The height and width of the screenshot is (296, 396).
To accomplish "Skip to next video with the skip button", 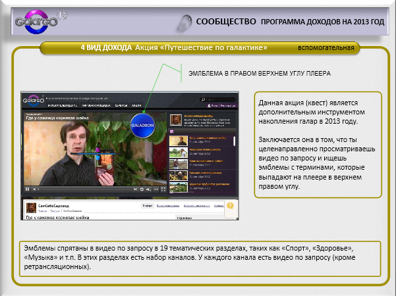I will pos(135,189).
